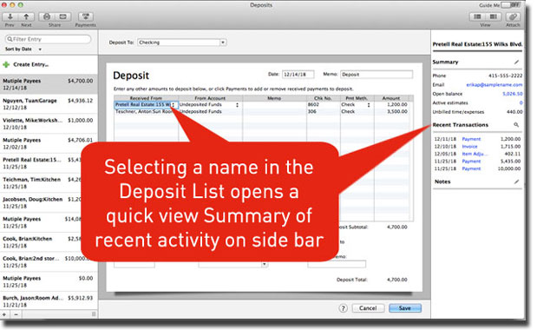Viewport: 537px width, 330px height.
Task: Open Pmt Meth. dropdown for check 8602
Action: click(x=369, y=105)
